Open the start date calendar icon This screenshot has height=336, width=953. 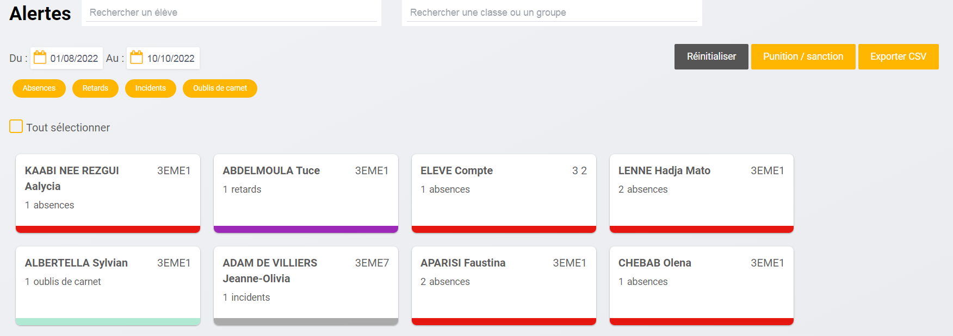pyautogui.click(x=40, y=58)
